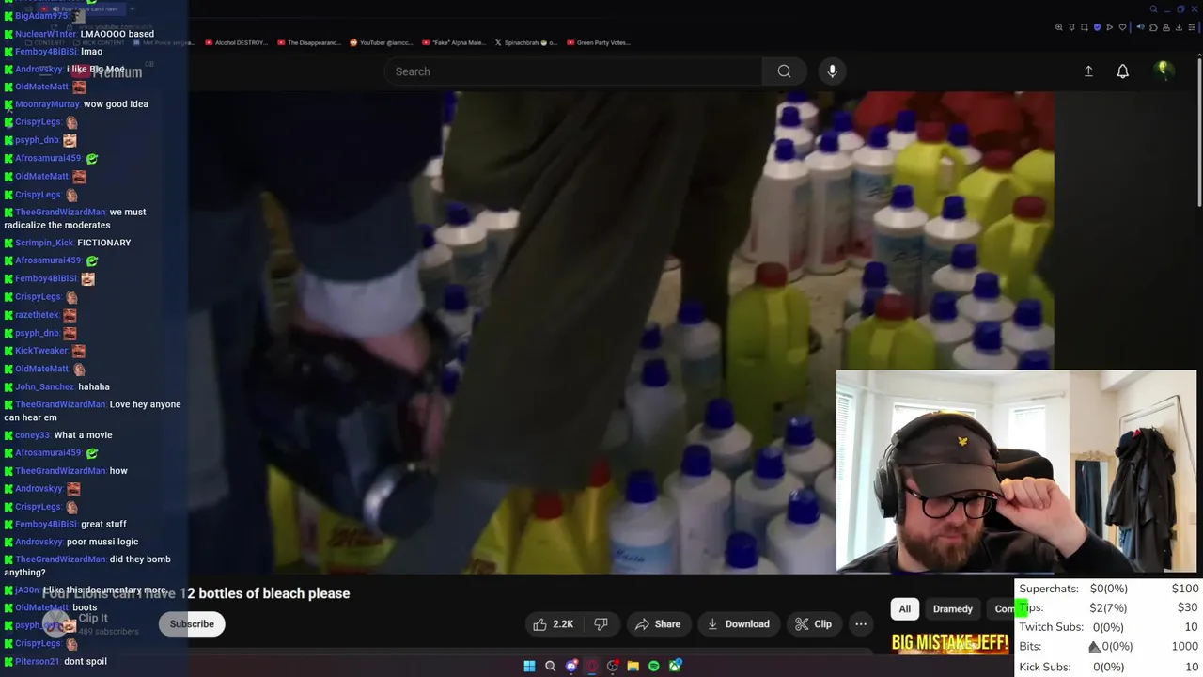Open the Spinachbrah X bookmark
The height and width of the screenshot is (677, 1203).
click(x=526, y=42)
